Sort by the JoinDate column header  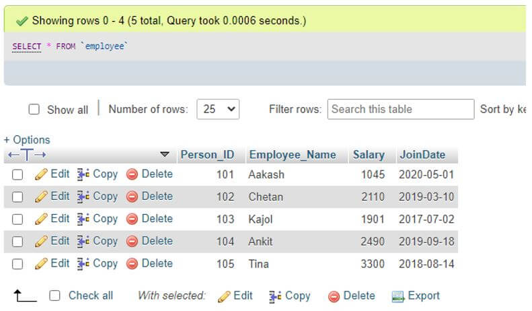tap(422, 155)
